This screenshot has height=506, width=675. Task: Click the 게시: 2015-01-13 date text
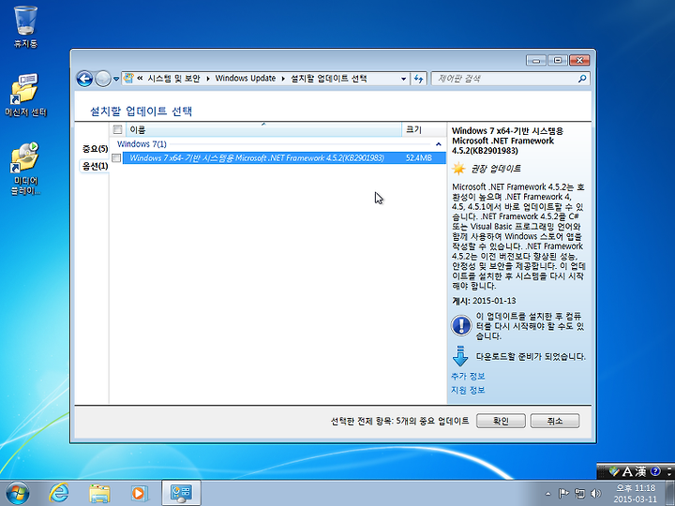point(484,301)
